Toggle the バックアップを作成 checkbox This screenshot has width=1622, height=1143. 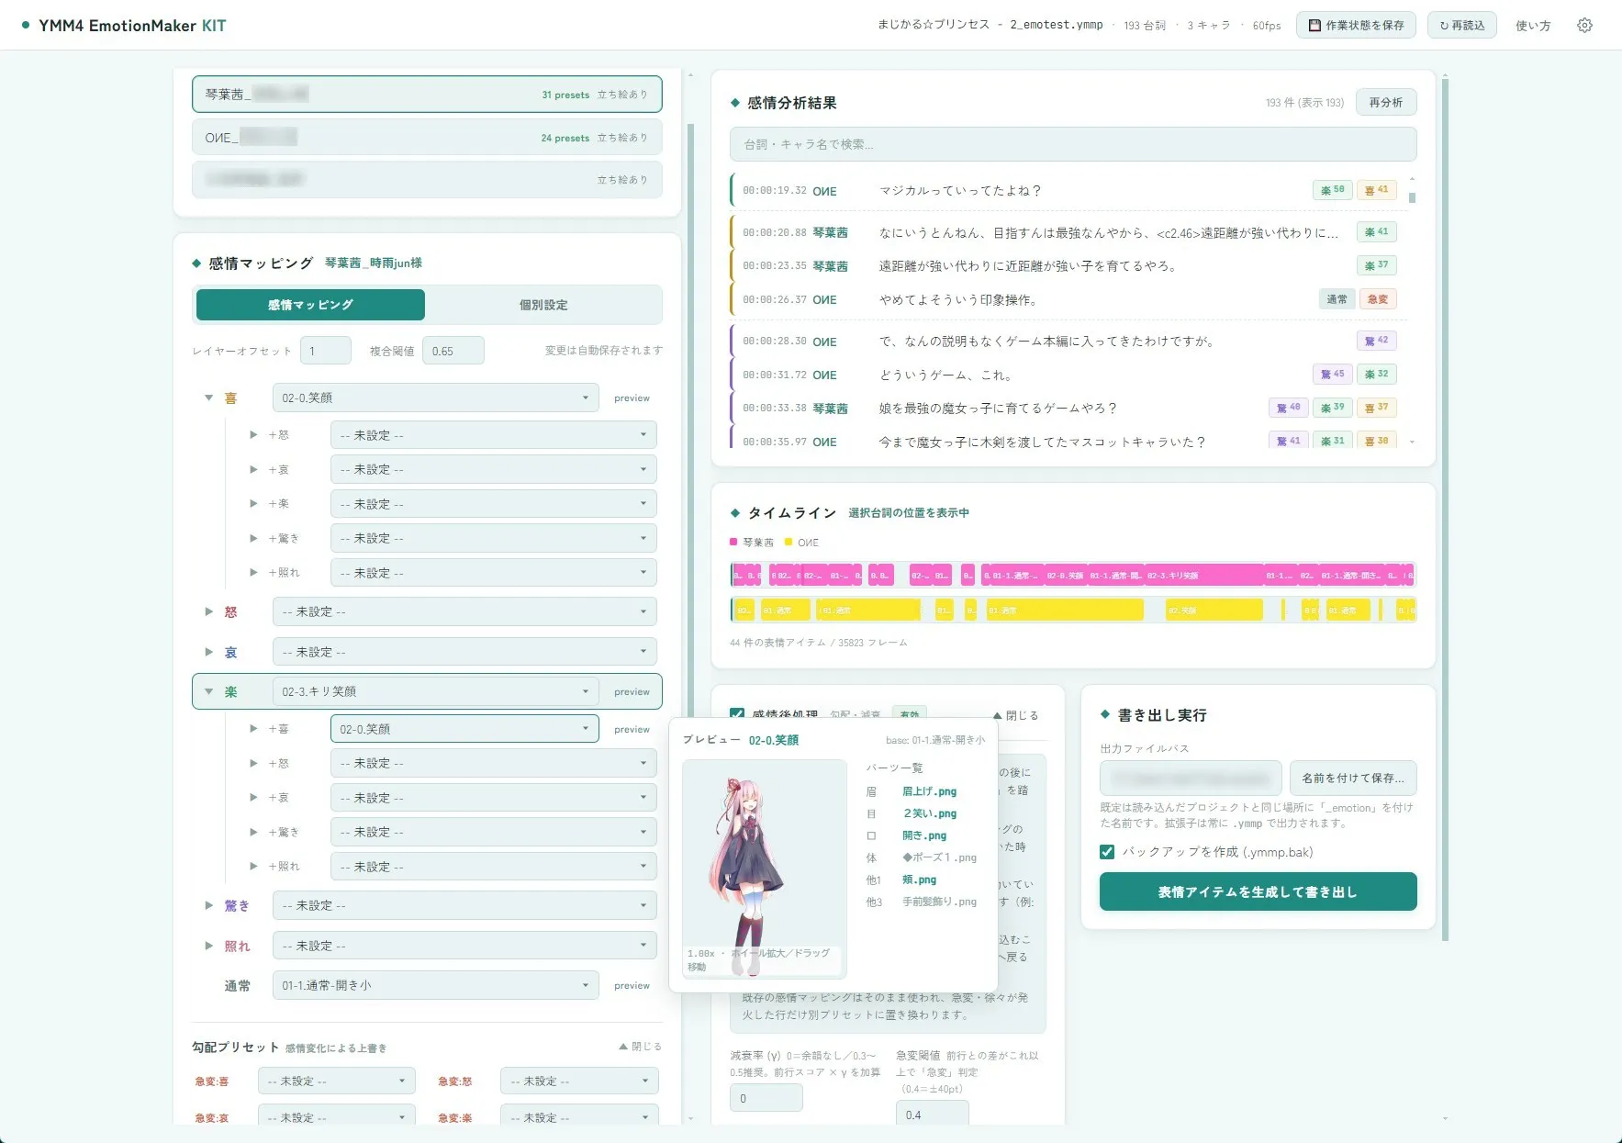[1107, 852]
